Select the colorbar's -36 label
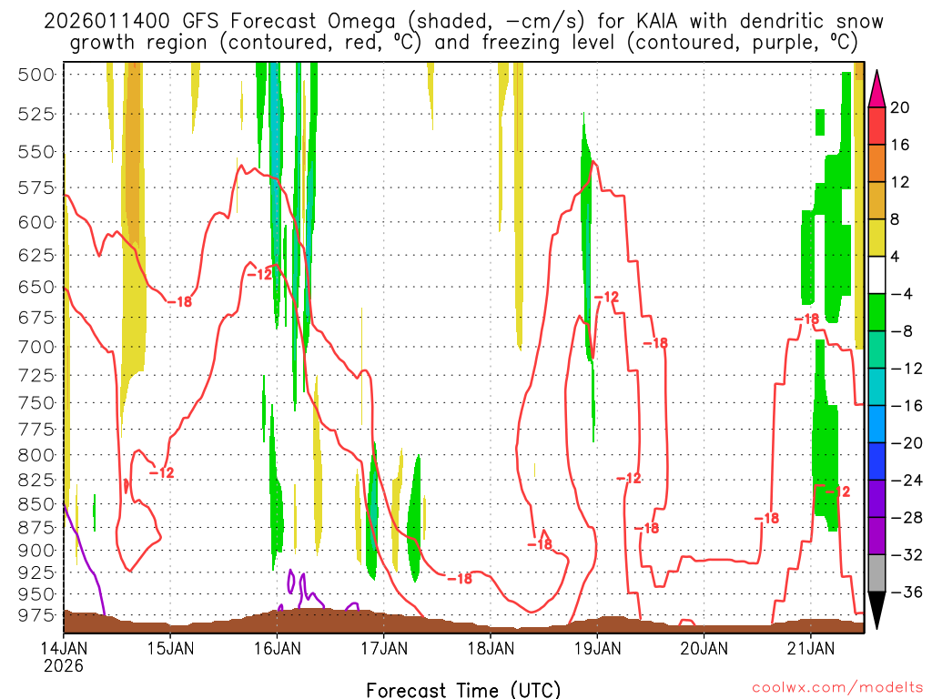This screenshot has width=932, height=699. [907, 592]
